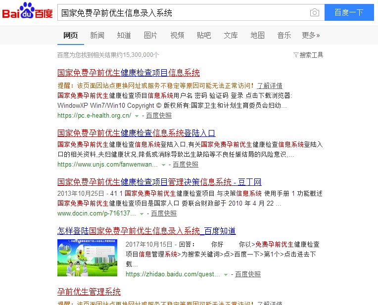Click the 2013年10月25日 date text
Image resolution: width=378 pixels, height=305 pixels.
coord(81,193)
